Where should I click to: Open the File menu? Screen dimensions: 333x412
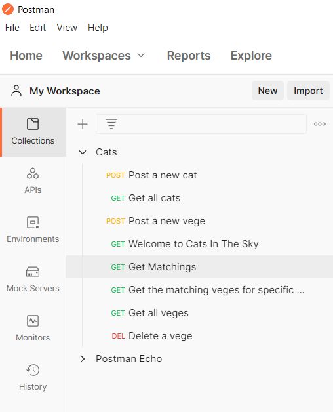(12, 28)
